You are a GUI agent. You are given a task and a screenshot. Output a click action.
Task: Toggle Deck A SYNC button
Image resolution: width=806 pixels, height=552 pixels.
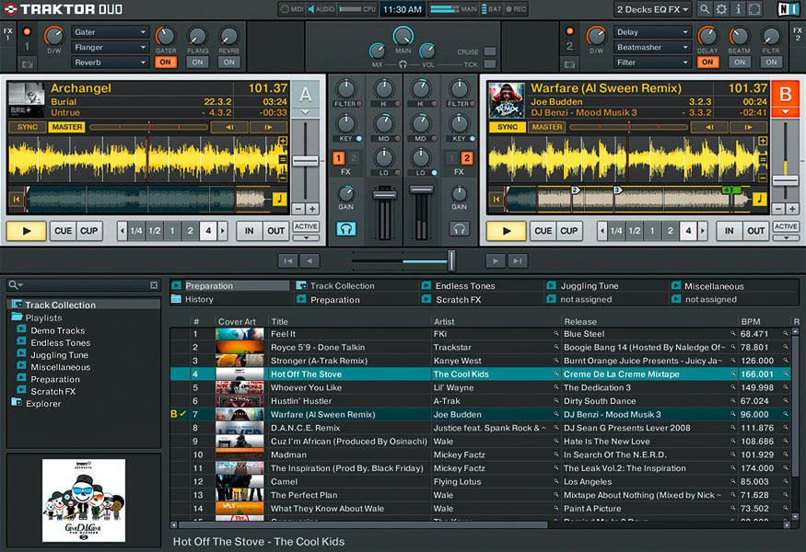point(28,127)
